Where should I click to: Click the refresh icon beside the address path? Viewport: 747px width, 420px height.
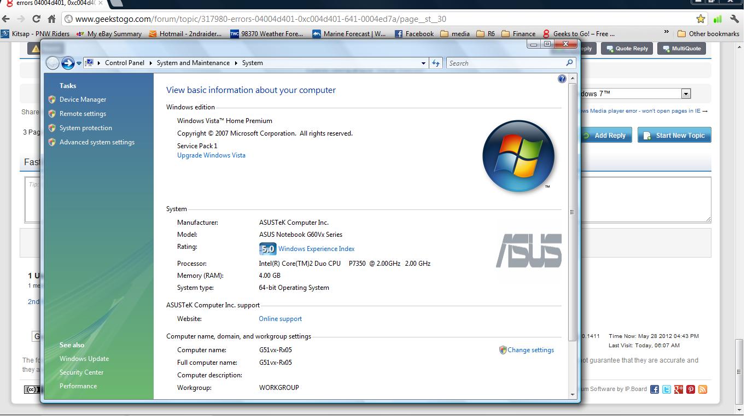click(436, 63)
